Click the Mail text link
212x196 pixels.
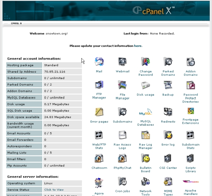pos(99,71)
